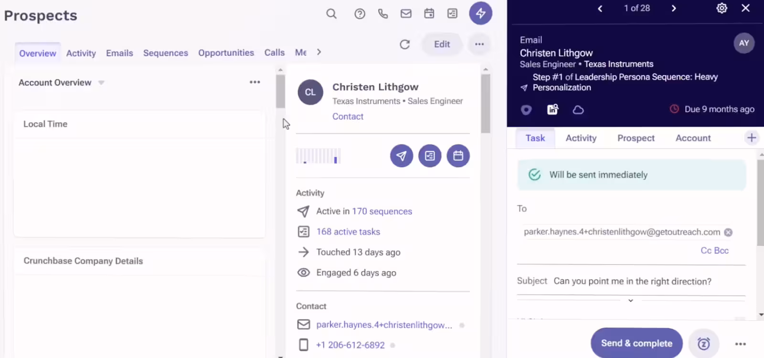The image size is (764, 358).
Task: Go to next task with right arrow
Action: point(674,8)
